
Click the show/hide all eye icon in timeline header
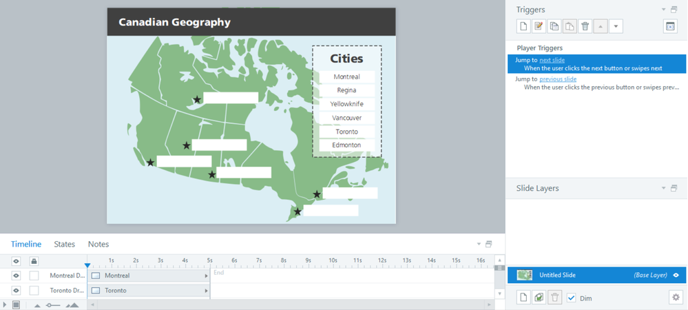point(17,261)
